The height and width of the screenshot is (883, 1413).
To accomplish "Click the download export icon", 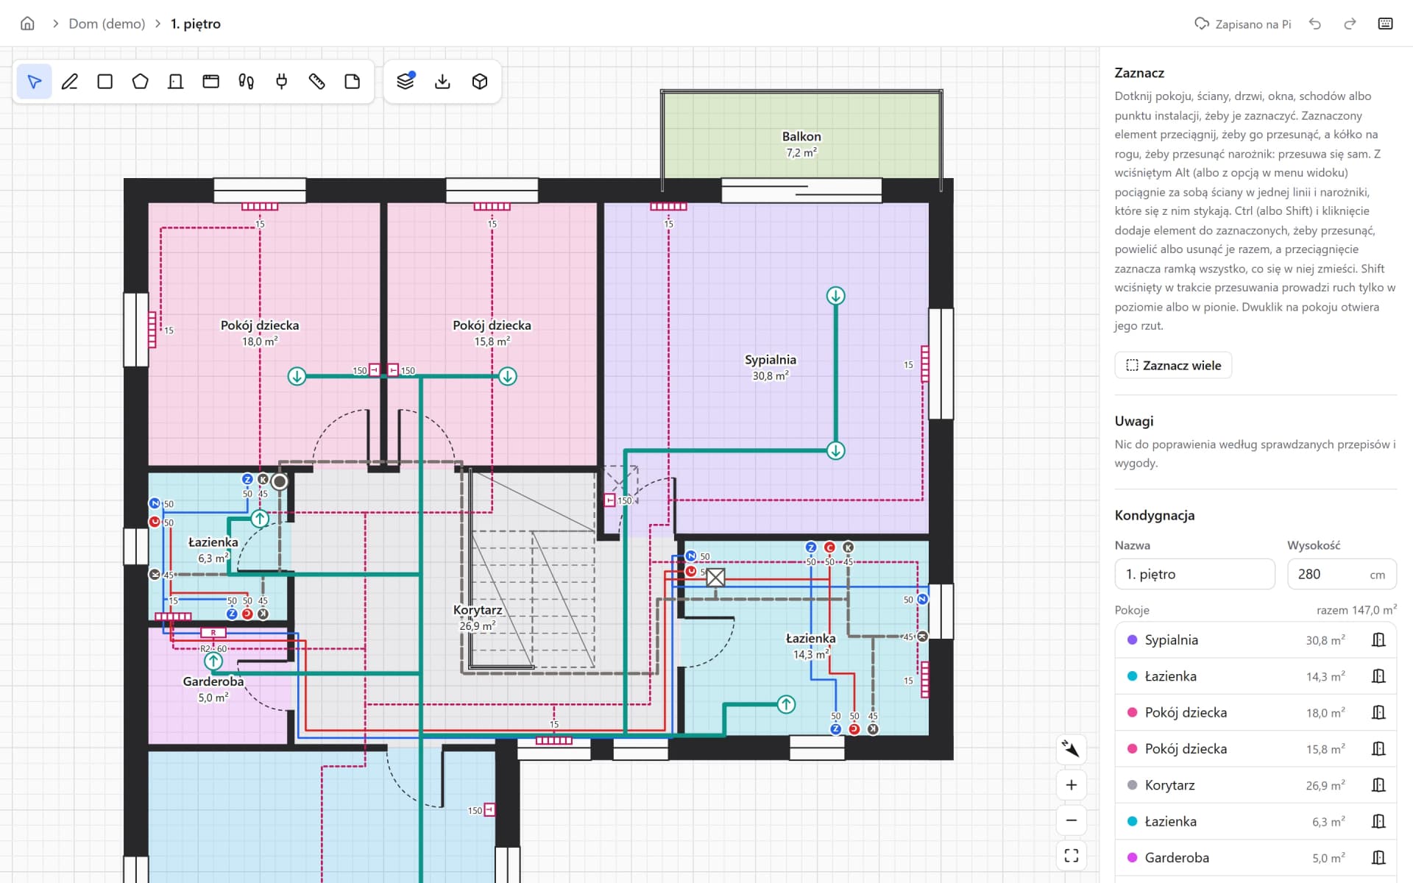I will coord(442,82).
